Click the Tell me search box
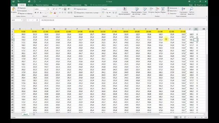Viewport: 219px width, 123px height. [99, 5]
